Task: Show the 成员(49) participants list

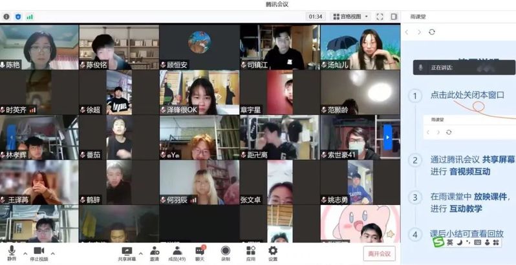Action: pyautogui.click(x=177, y=252)
